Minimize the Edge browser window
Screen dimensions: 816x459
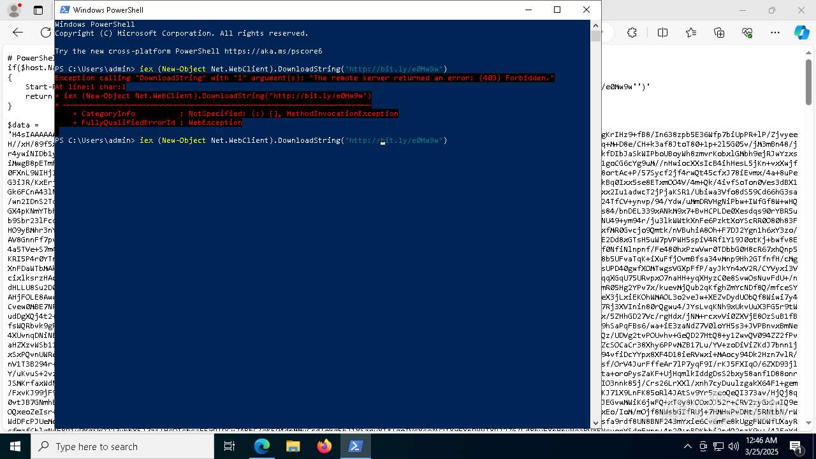tap(743, 10)
